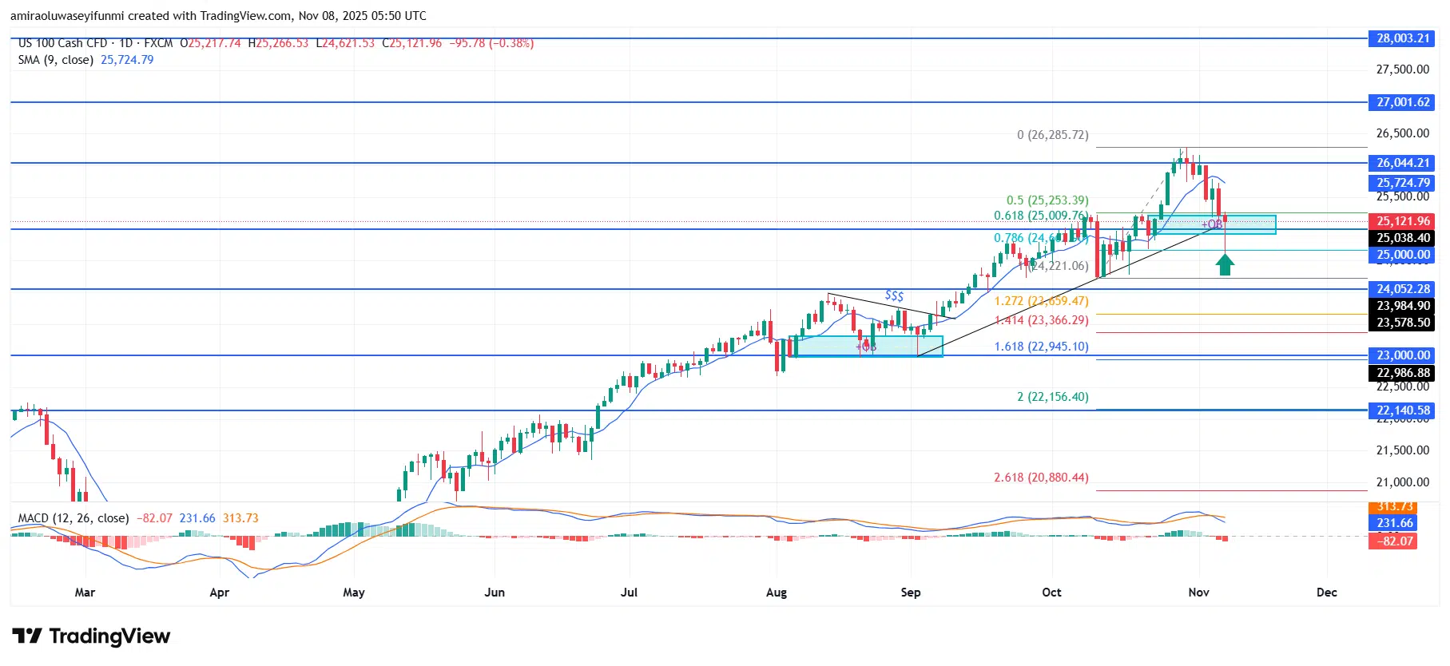Viewport: 1450px width, 666px height.
Task: Click the 27,001.62 price label
Action: 1402,102
